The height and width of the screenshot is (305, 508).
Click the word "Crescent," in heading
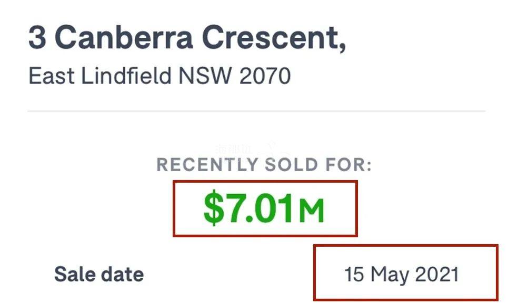pos(274,38)
